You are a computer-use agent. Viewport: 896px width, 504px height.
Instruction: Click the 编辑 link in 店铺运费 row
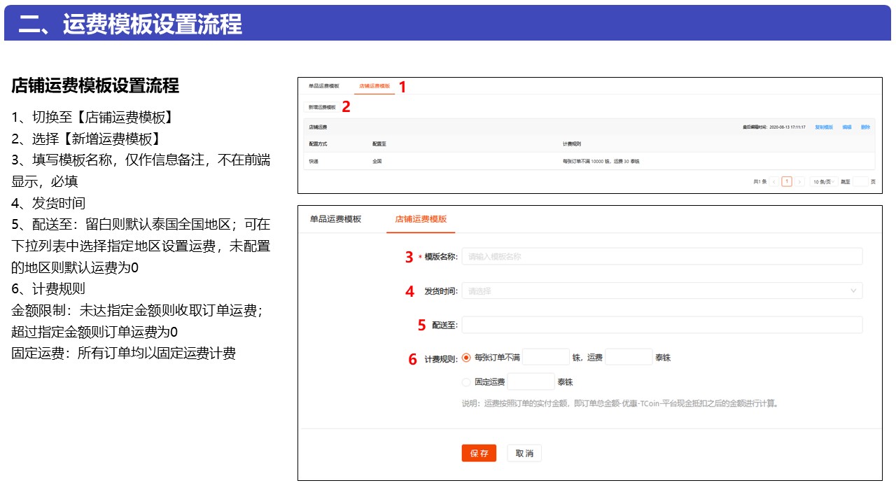[x=847, y=127]
